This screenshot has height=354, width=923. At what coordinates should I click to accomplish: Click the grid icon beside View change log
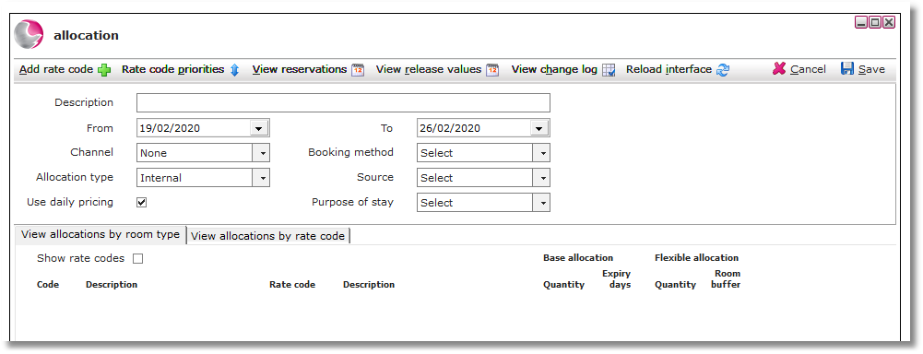[609, 70]
